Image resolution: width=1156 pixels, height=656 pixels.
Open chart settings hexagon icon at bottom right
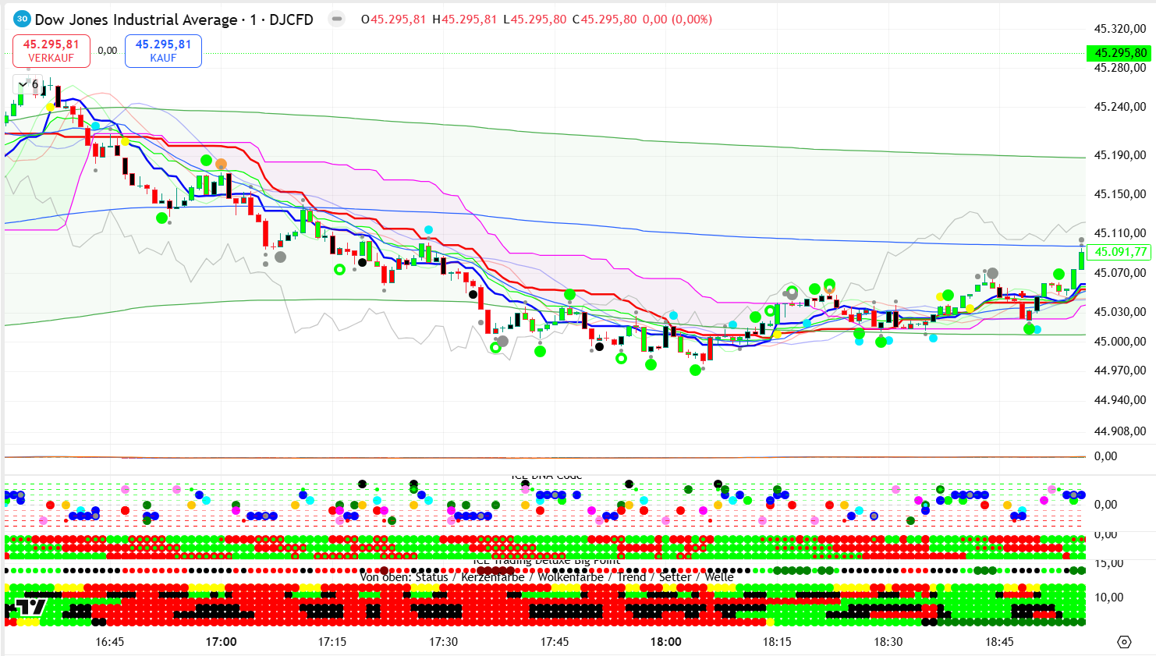(1124, 642)
